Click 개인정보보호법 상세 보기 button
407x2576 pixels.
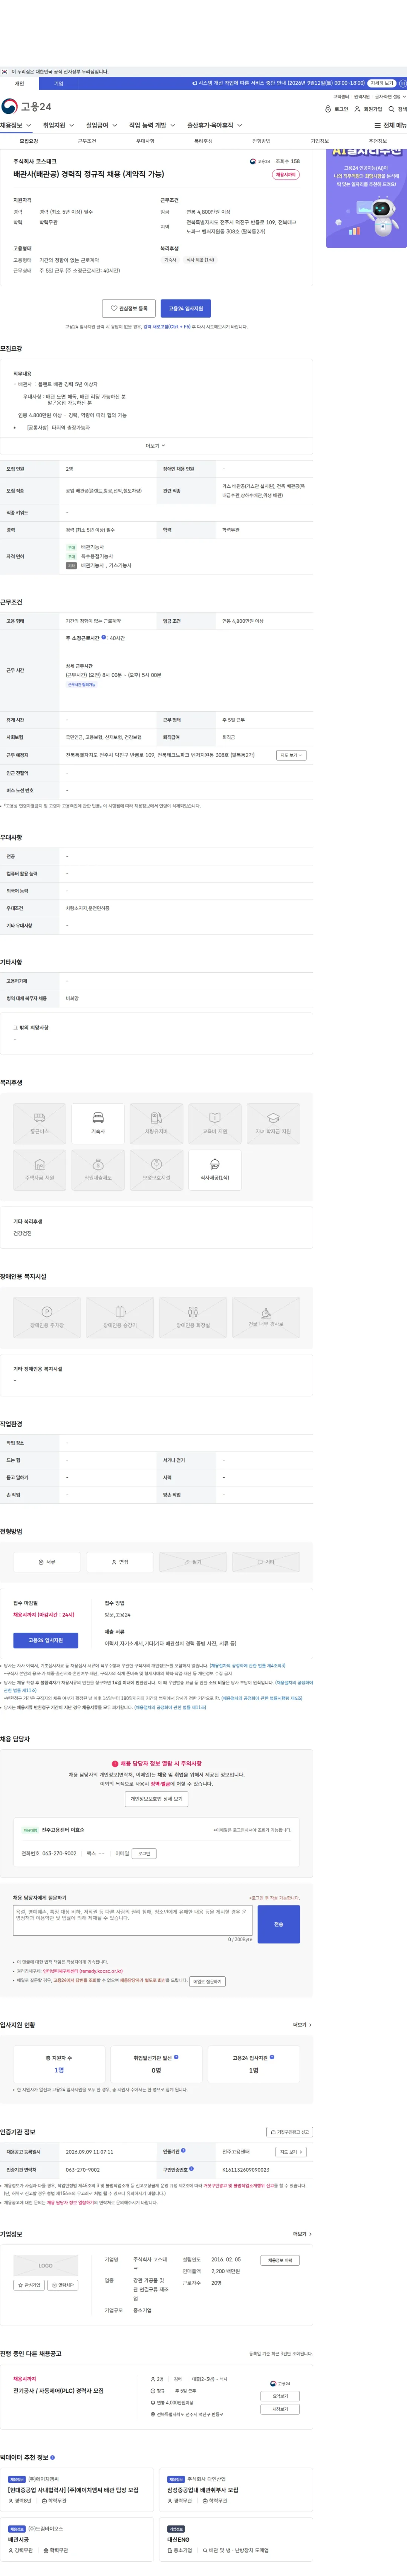156,1799
